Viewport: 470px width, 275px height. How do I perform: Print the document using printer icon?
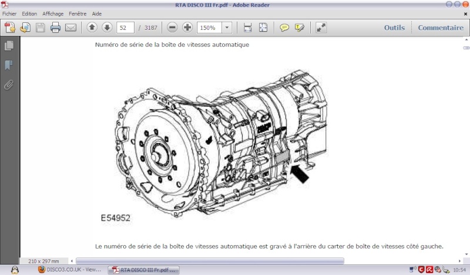pyautogui.click(x=55, y=28)
